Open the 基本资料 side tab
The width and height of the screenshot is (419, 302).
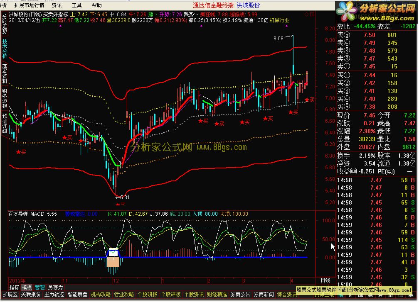coord(5,74)
